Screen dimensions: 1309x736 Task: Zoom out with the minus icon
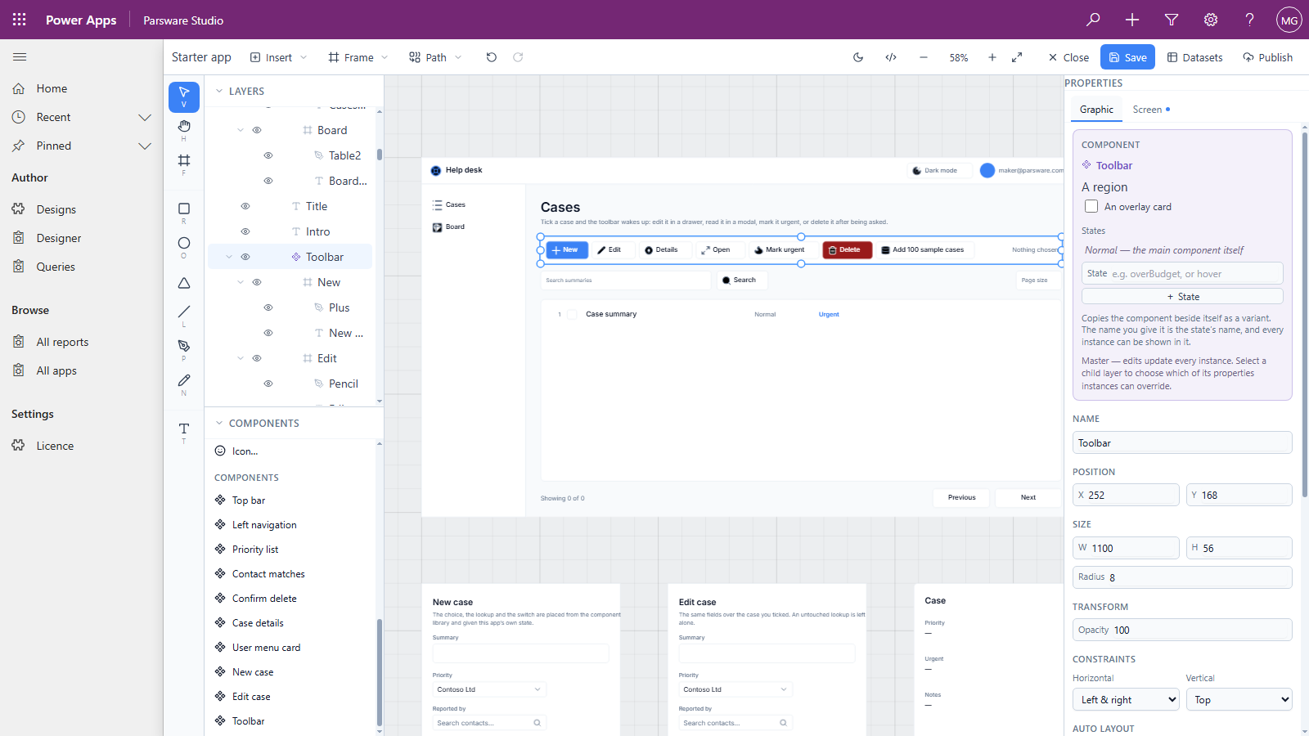924,57
